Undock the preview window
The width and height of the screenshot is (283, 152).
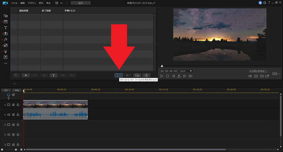[267, 76]
